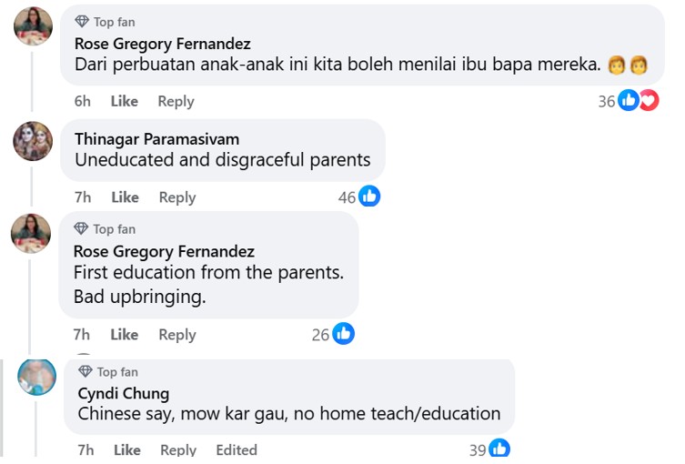This screenshot has width=685, height=464.
Task: Like the 'Uneducated and disgraceful parents' comment
Action: 126,197
